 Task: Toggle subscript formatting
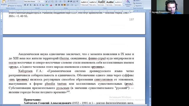pos(38,5)
